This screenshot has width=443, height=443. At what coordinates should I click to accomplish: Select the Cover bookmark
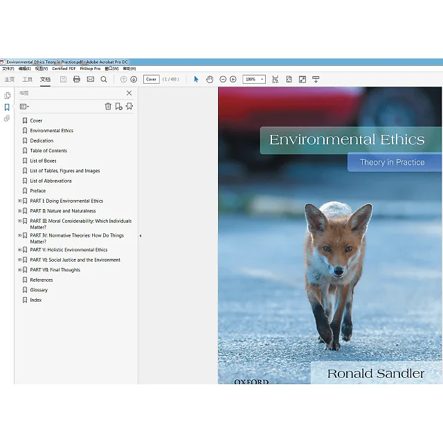36,120
